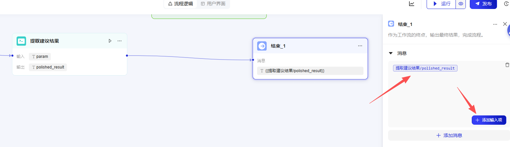Open the 结束_1 node more options menu
This screenshot has height=147, width=510.
point(360,46)
